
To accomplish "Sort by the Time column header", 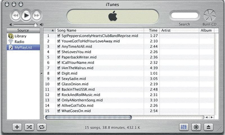I will click(153, 30).
